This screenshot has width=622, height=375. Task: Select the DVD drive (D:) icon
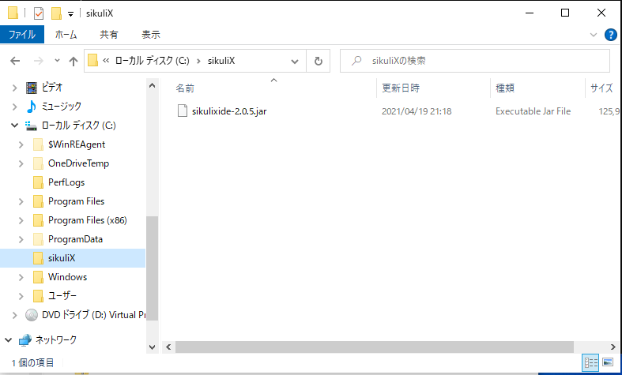tap(32, 315)
